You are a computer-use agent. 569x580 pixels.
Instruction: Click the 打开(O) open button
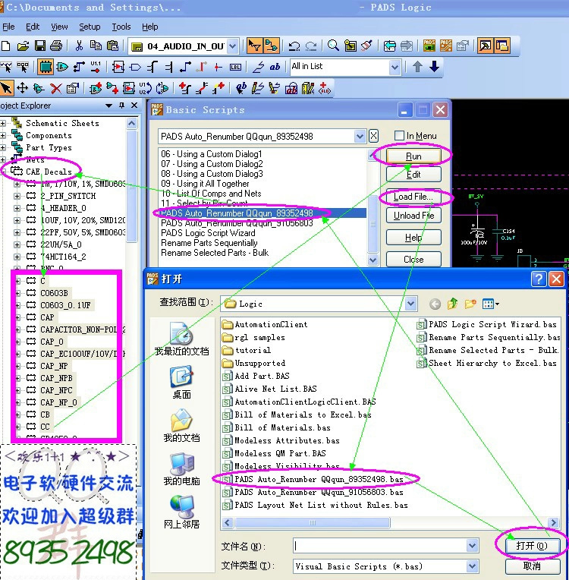[532, 546]
